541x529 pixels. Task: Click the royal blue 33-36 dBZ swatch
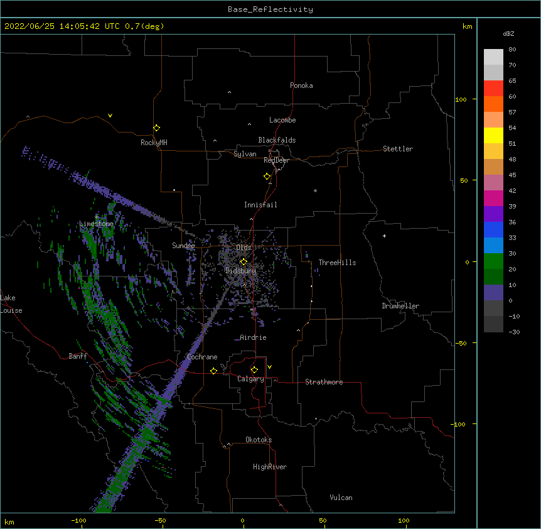point(493,229)
